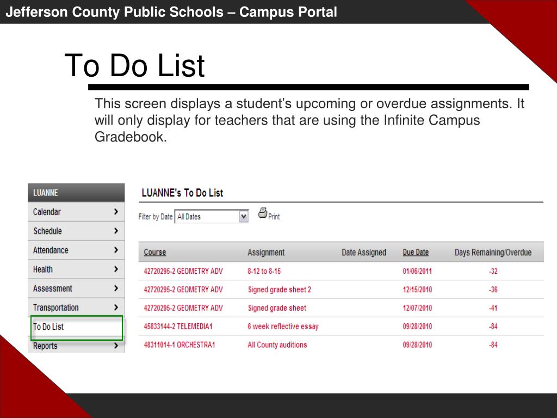Click the -41 days overdue value
The width and height of the screenshot is (557, 418).
[493, 308]
